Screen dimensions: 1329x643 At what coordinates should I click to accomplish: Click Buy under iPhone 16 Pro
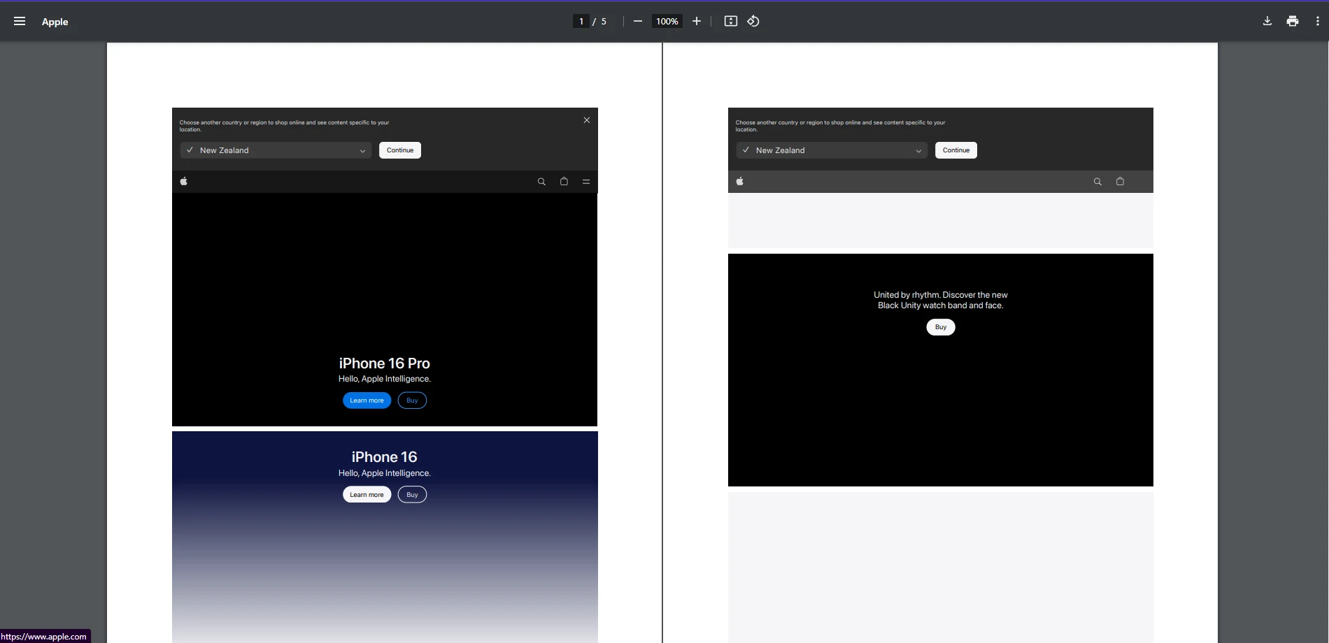pos(412,400)
